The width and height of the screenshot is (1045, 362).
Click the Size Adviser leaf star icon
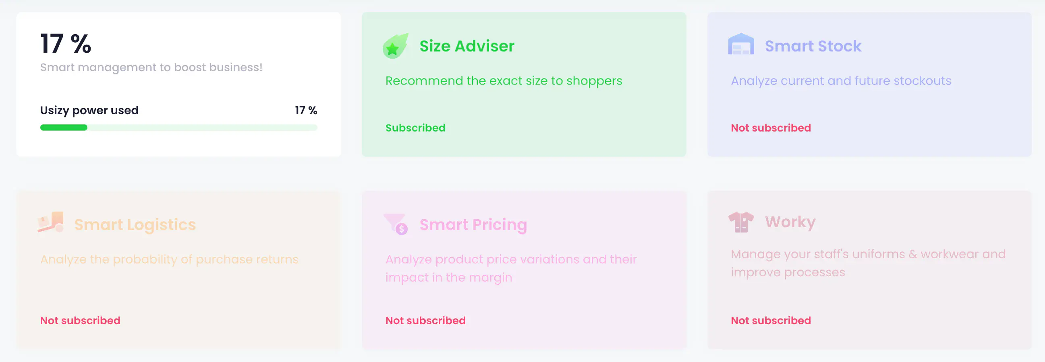(395, 46)
